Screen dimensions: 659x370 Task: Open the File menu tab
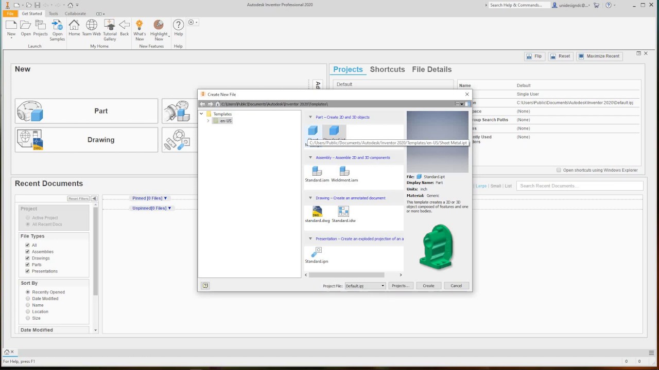pyautogui.click(x=10, y=14)
